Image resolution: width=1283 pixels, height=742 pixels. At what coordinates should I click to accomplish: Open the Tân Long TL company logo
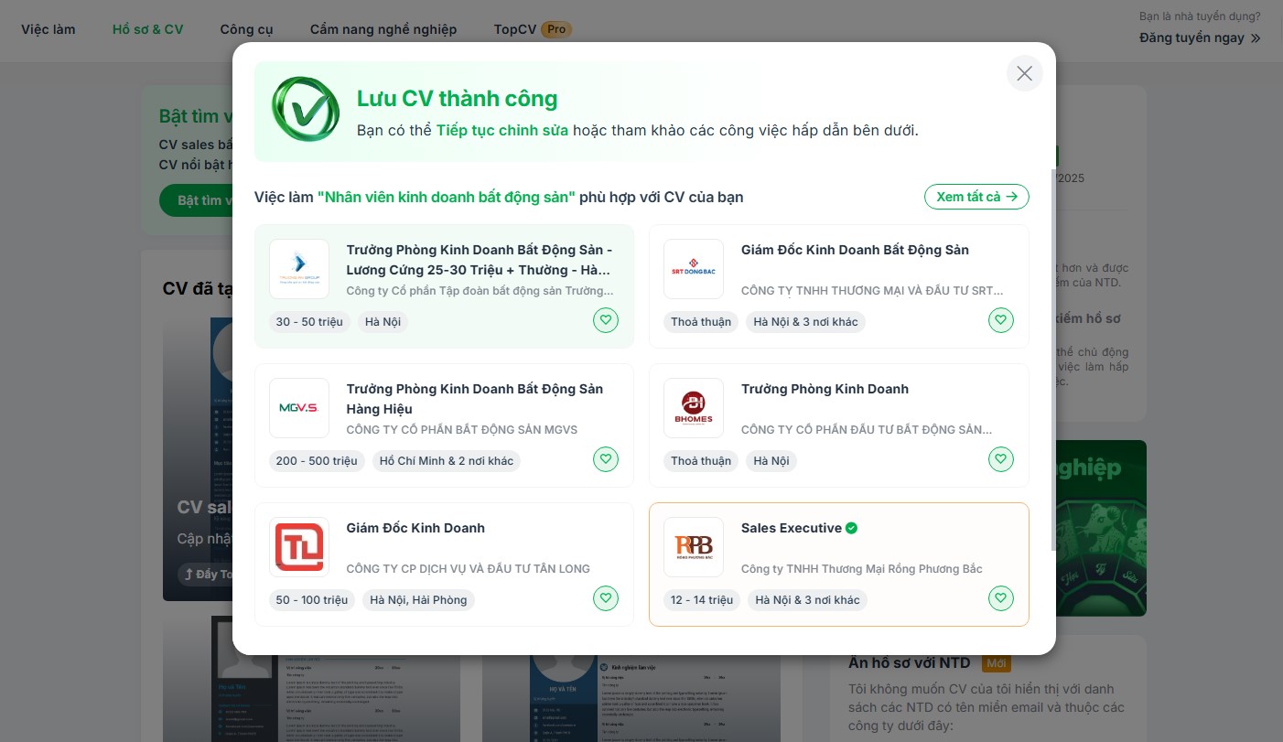pos(299,547)
